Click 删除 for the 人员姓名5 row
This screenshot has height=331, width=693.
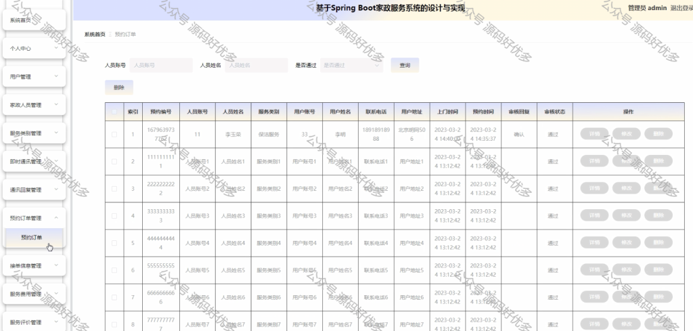click(658, 269)
